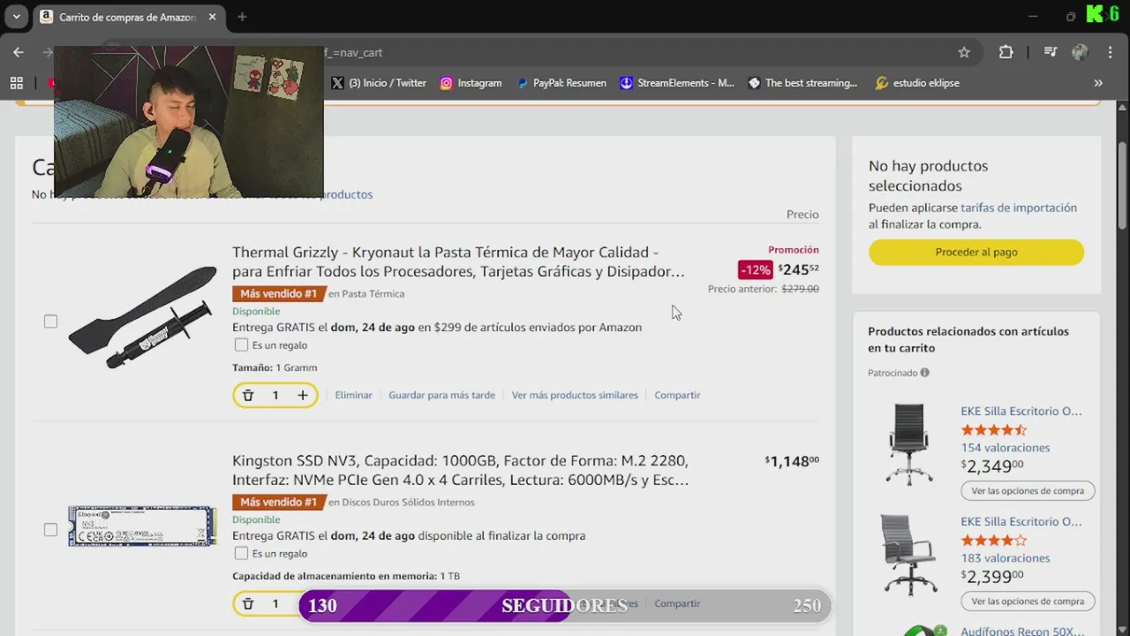The width and height of the screenshot is (1130, 636).
Task: Open a new browser tab
Action: tap(242, 17)
